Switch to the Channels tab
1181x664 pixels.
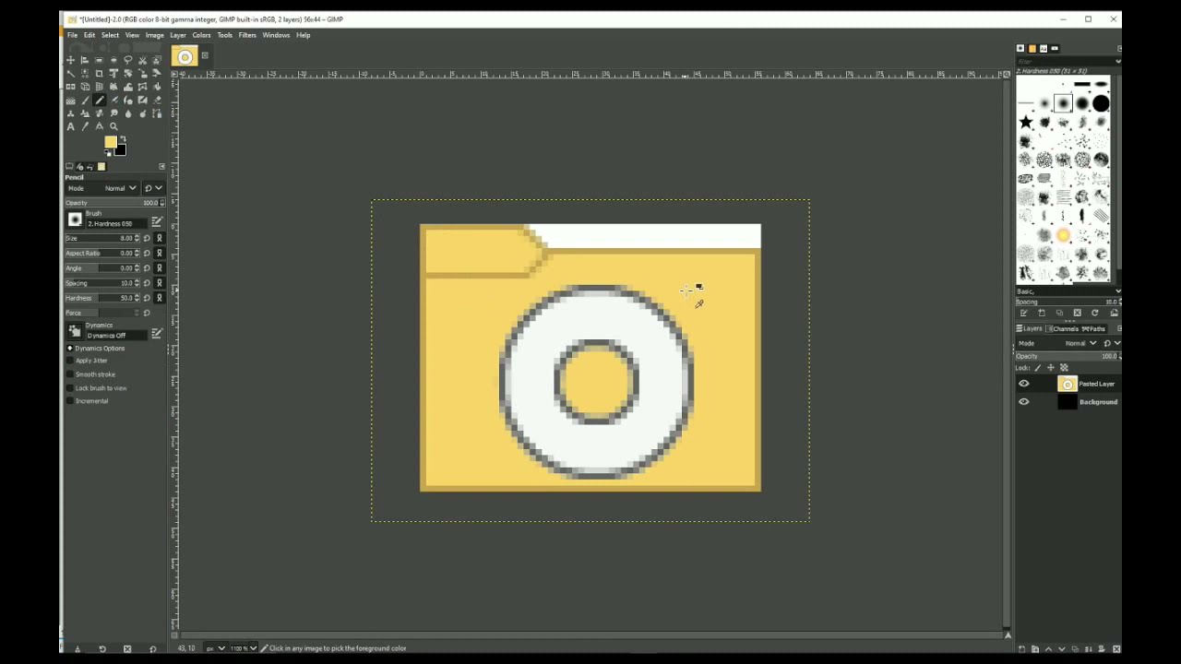point(1063,328)
